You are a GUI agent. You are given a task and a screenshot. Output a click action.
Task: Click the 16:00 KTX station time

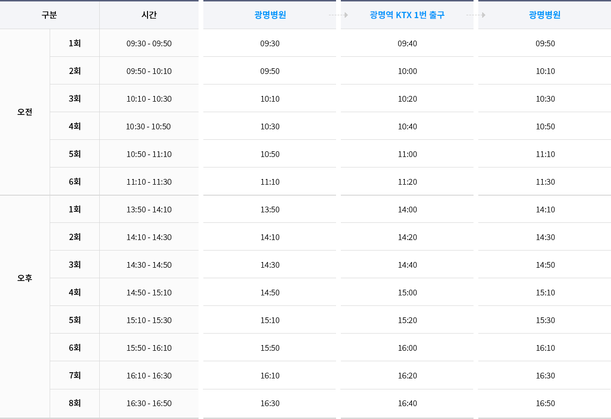point(407,348)
